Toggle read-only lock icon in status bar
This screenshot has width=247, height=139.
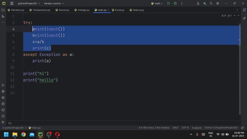pyautogui.click(x=242, y=128)
